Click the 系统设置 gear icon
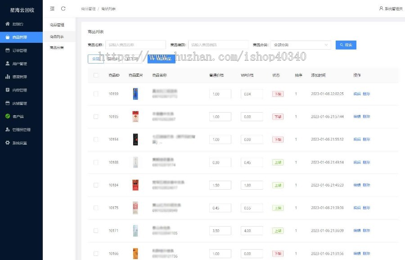This screenshot has width=405, height=260. 8,142
